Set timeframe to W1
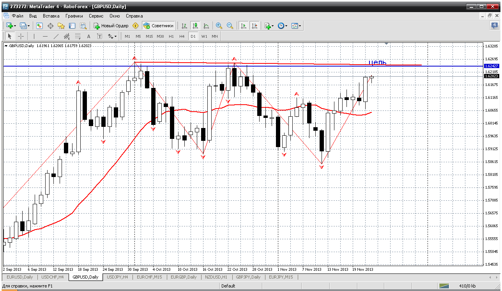 coord(204,36)
